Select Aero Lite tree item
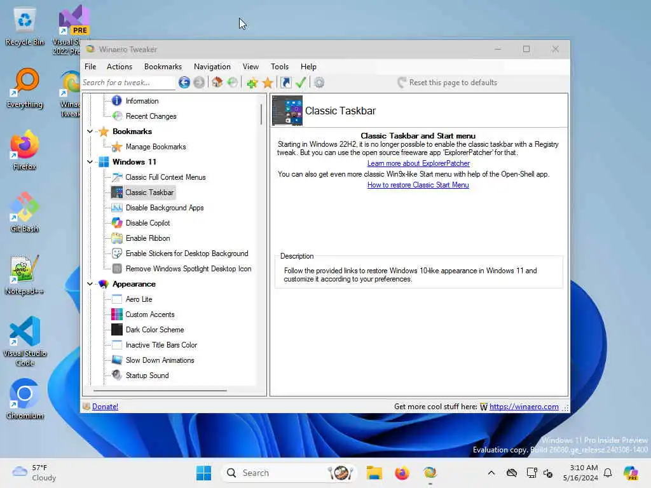This screenshot has height=488, width=651. (x=139, y=299)
